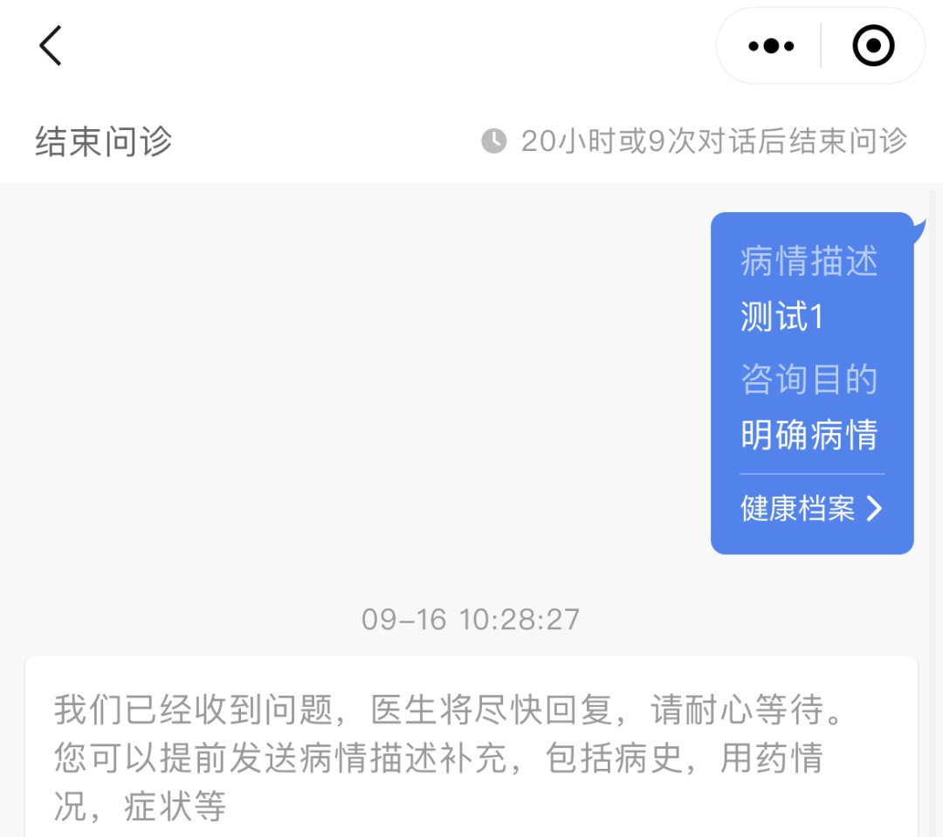Select the 明确病情 purpose text
This screenshot has width=943, height=837.
809,435
